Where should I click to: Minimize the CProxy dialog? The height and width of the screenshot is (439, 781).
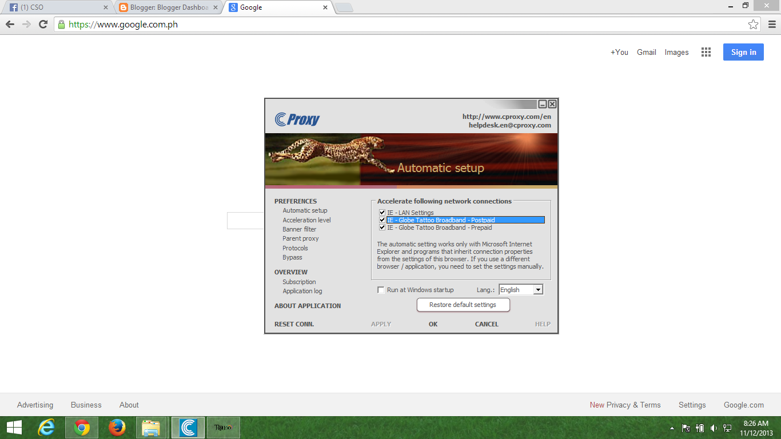[x=543, y=104]
